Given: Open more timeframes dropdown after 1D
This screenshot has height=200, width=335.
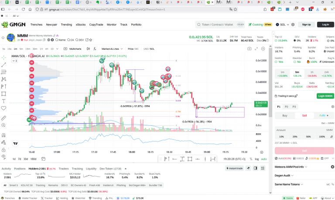Looking at the screenshot, I should pyautogui.click(x=57, y=49).
